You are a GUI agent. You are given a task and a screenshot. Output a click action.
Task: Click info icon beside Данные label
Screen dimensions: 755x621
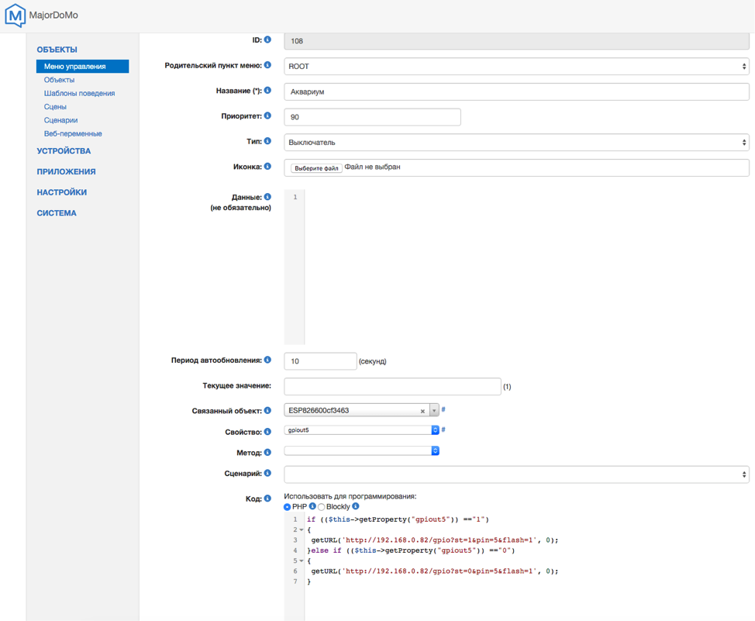(267, 197)
